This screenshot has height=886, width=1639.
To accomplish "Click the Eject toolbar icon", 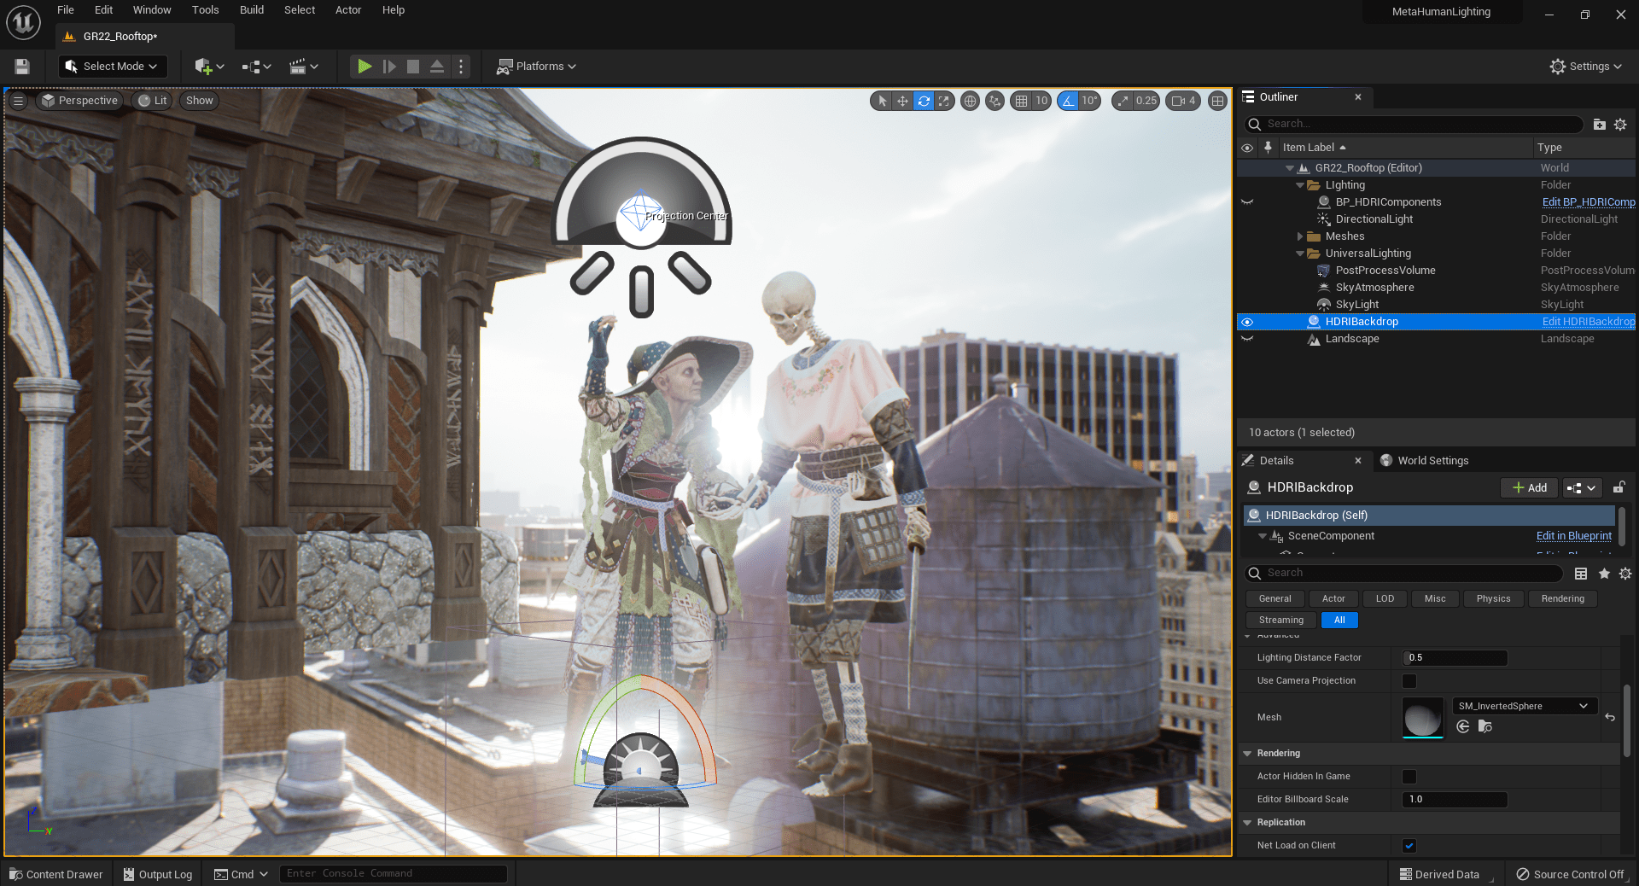I will [436, 67].
